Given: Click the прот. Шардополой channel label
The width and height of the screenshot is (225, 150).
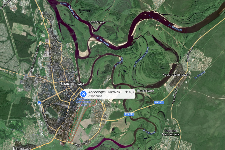Looking at the screenshot, I should 69,11.
